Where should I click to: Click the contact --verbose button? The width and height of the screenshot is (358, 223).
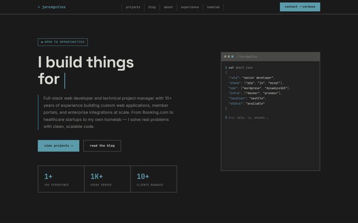coord(300,7)
